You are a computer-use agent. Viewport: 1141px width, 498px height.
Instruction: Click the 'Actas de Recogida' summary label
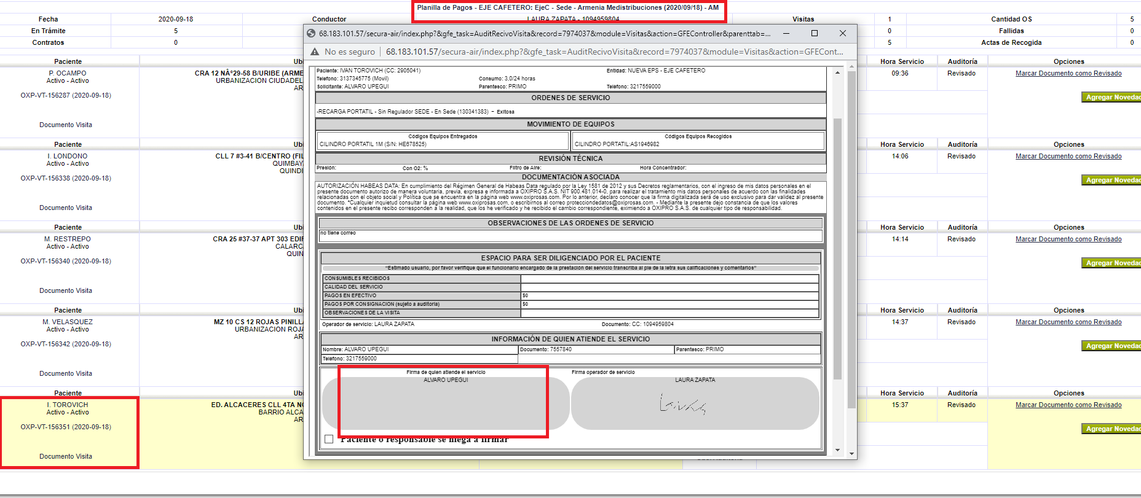[1011, 42]
